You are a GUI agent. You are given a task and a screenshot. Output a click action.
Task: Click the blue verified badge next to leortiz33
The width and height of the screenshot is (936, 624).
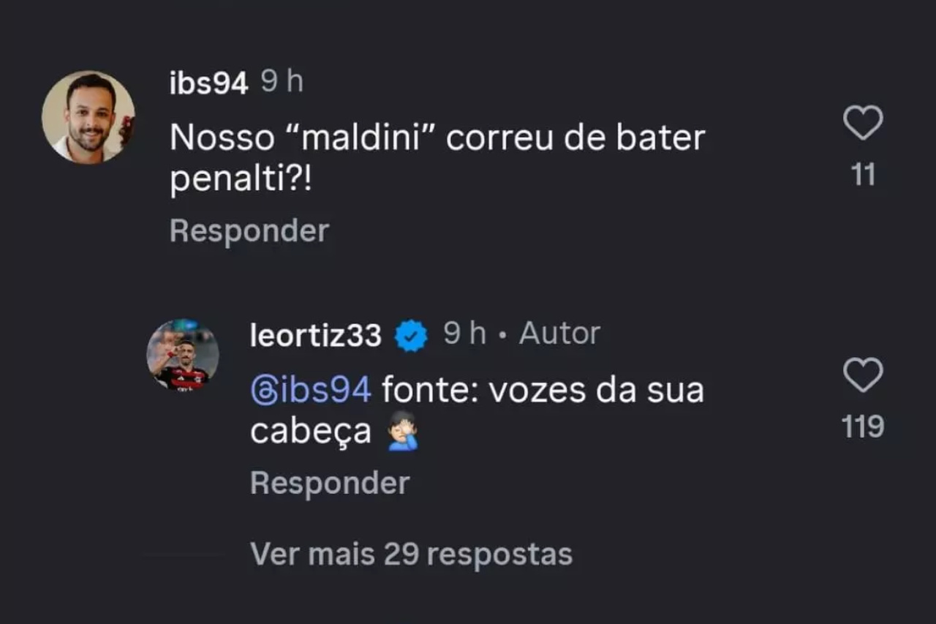point(409,334)
